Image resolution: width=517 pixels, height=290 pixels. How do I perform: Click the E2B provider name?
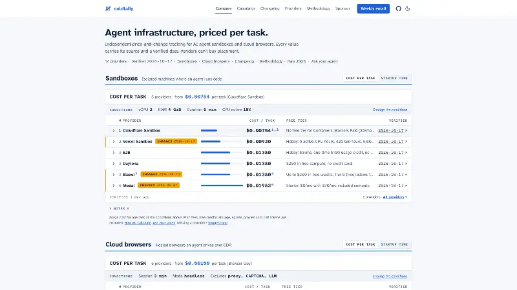click(x=126, y=153)
